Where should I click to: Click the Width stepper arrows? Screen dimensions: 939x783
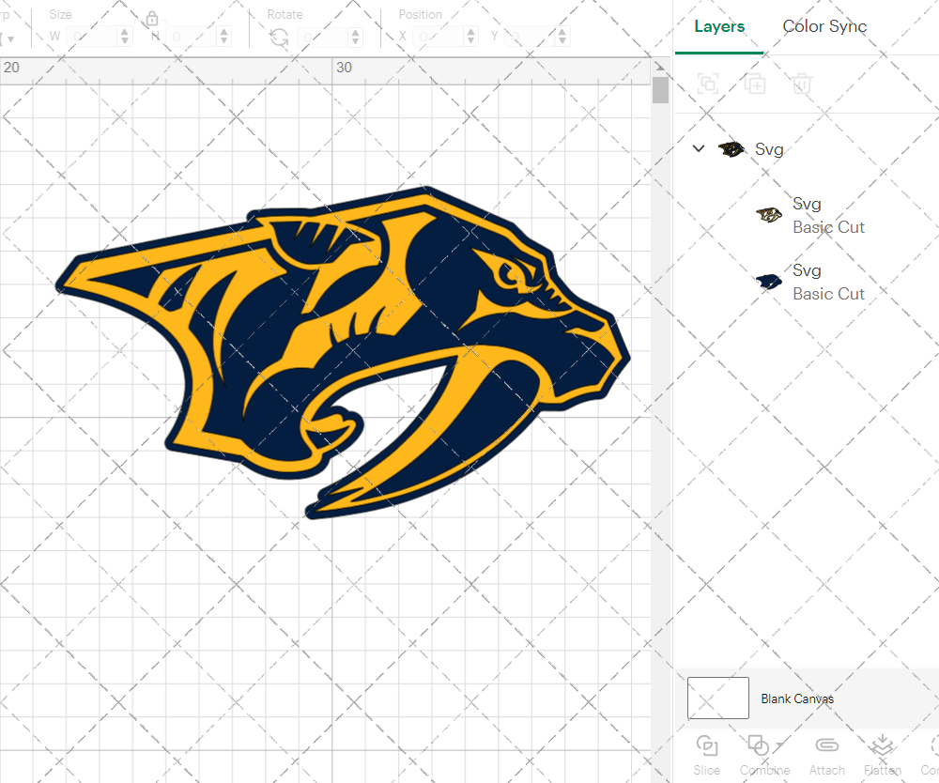tap(125, 37)
